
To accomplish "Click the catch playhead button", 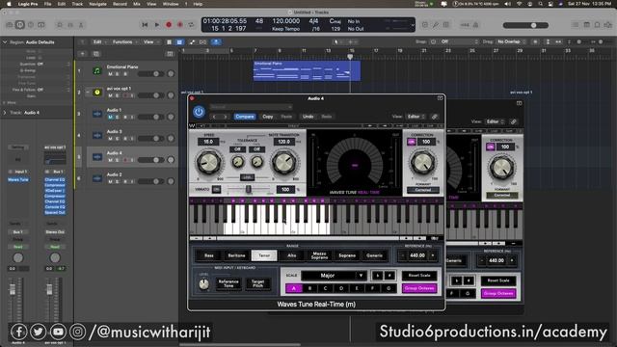I will (216, 42).
